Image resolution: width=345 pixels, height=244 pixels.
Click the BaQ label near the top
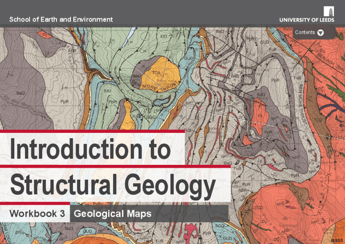(220, 31)
